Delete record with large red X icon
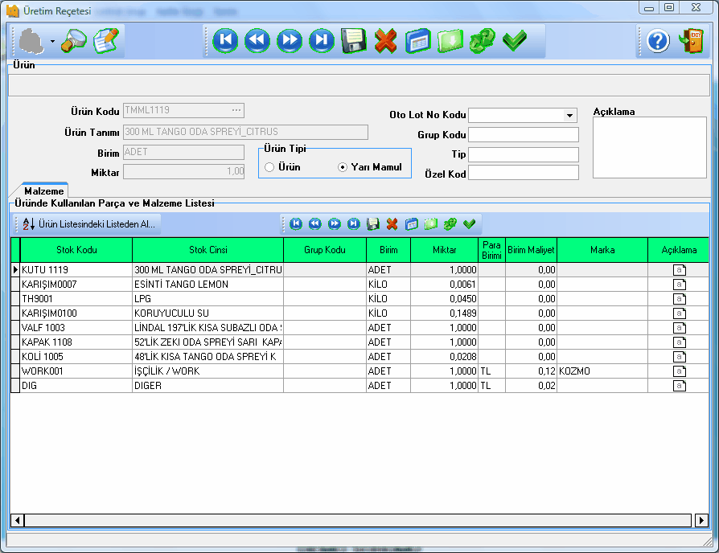Image resolution: width=719 pixels, height=553 pixels. pyautogui.click(x=385, y=40)
